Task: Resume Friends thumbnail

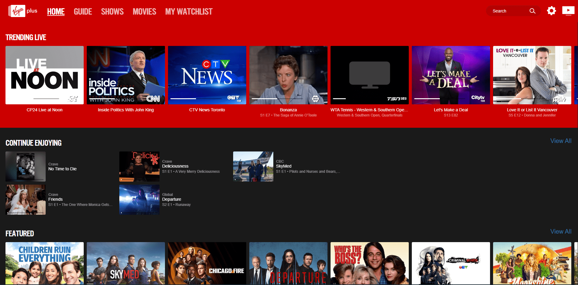Action: [x=26, y=200]
